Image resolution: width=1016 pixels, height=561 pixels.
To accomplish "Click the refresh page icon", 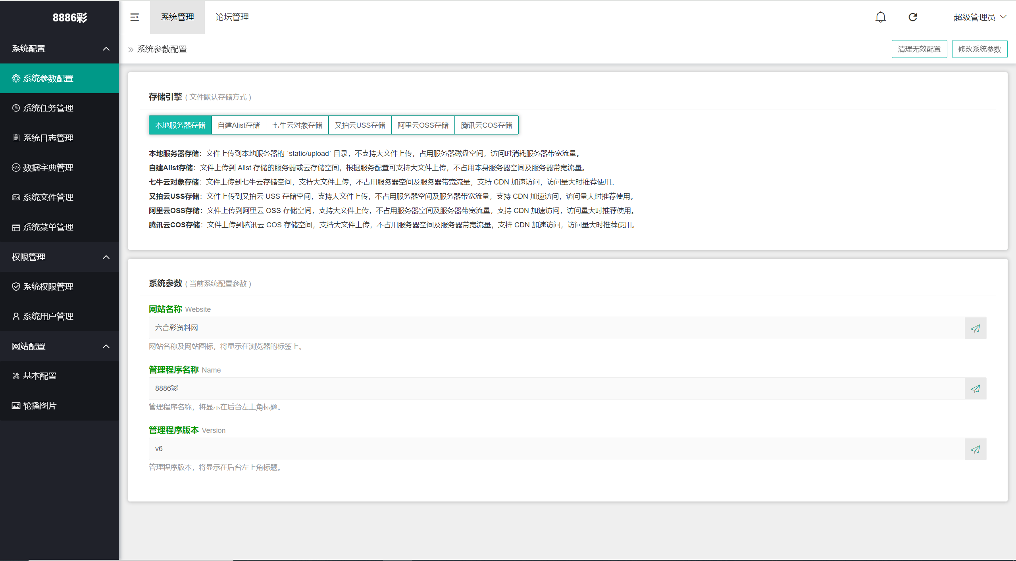I will click(x=913, y=17).
